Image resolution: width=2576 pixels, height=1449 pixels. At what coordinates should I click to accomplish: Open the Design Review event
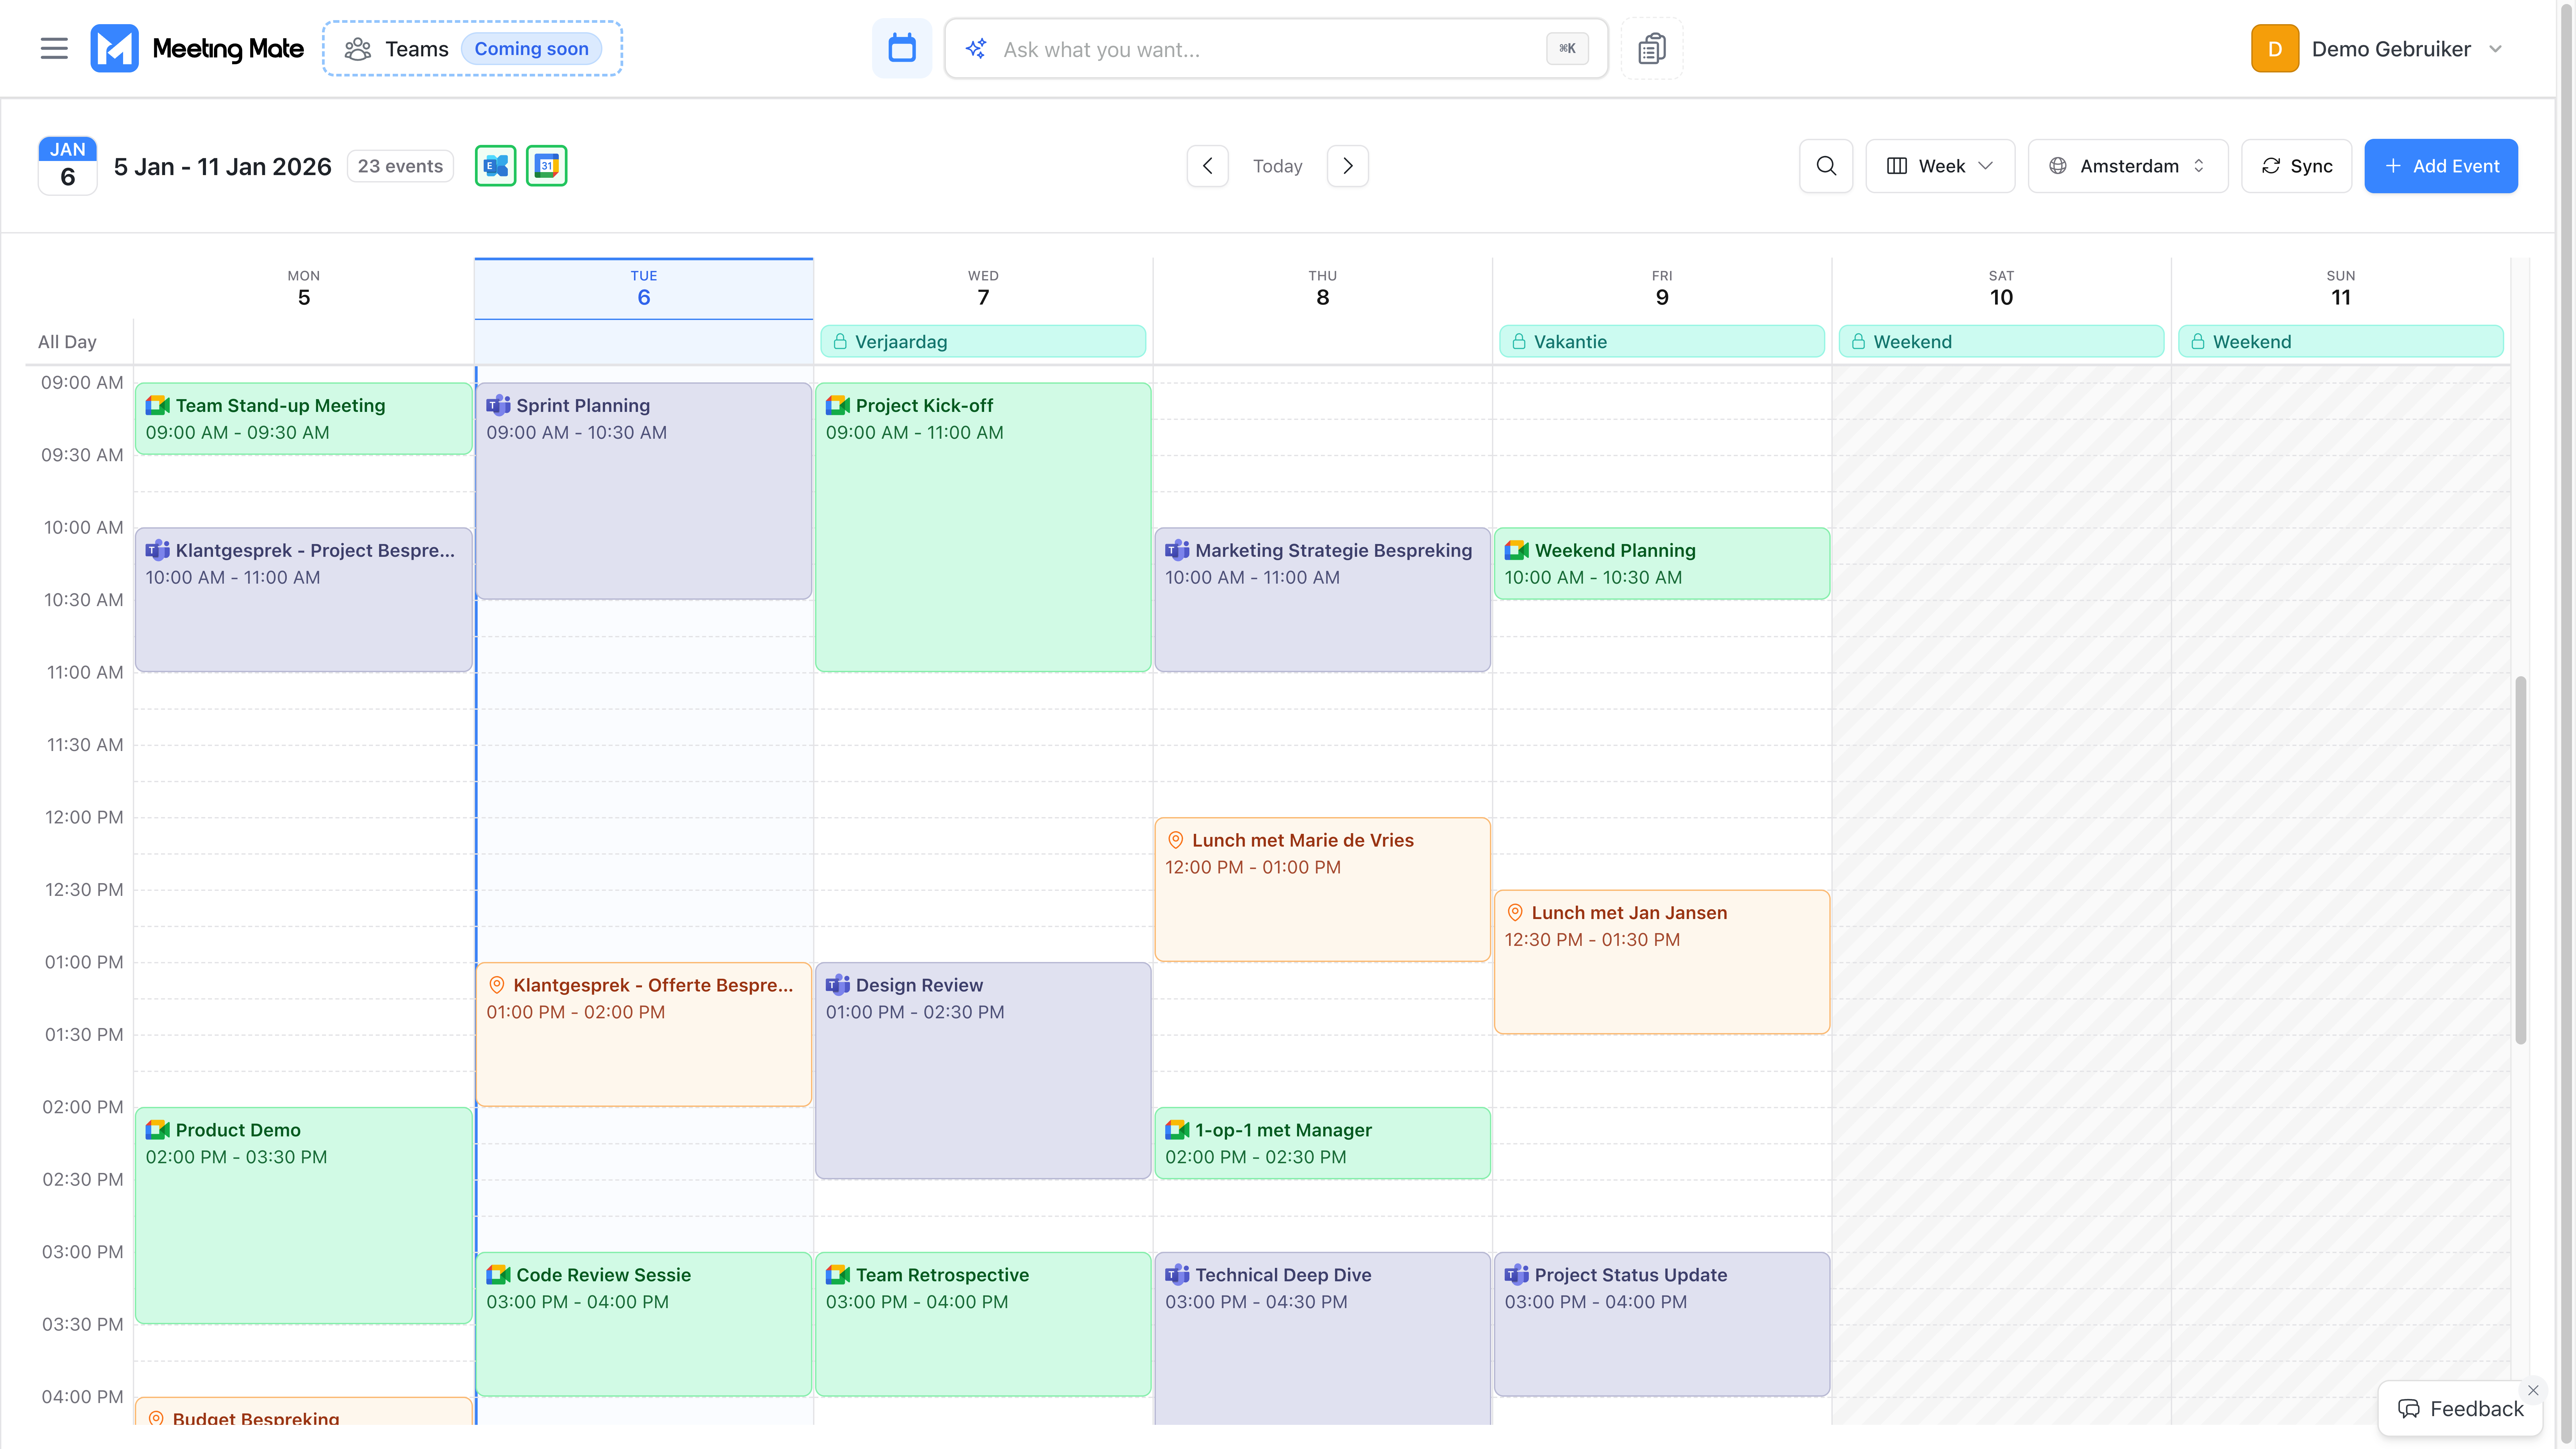[x=983, y=1071]
